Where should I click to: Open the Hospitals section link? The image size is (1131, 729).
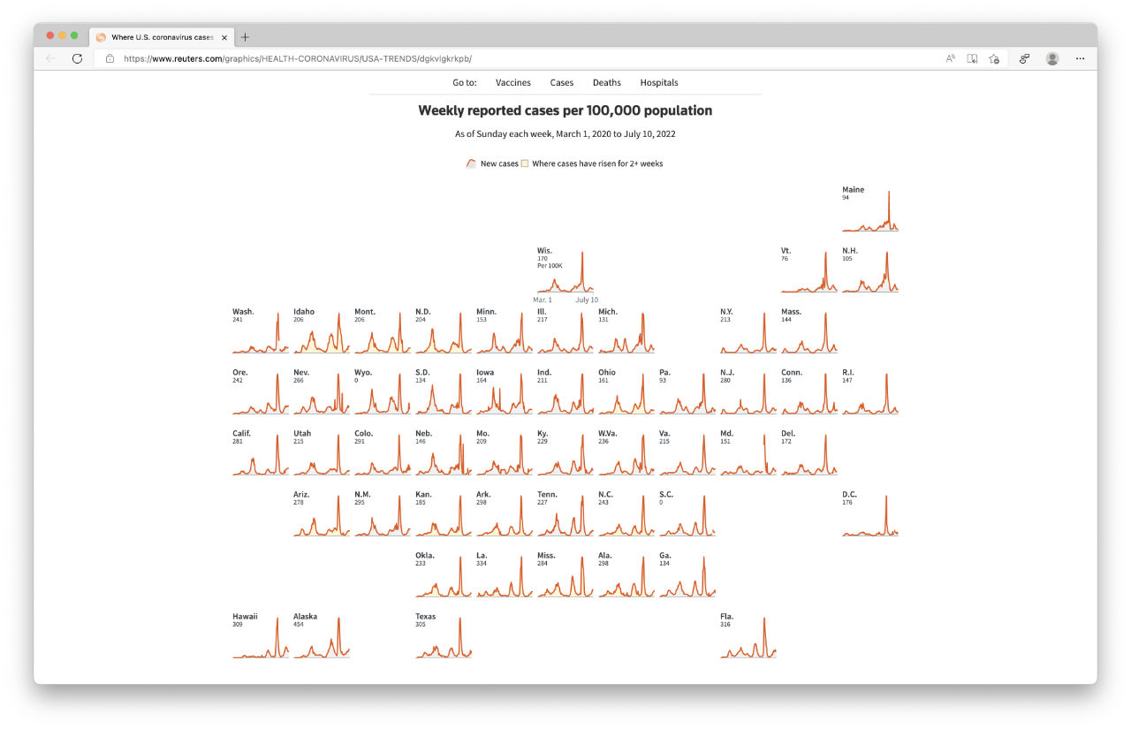pos(659,82)
